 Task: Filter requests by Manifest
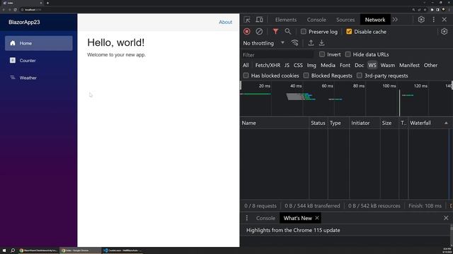[x=409, y=65]
